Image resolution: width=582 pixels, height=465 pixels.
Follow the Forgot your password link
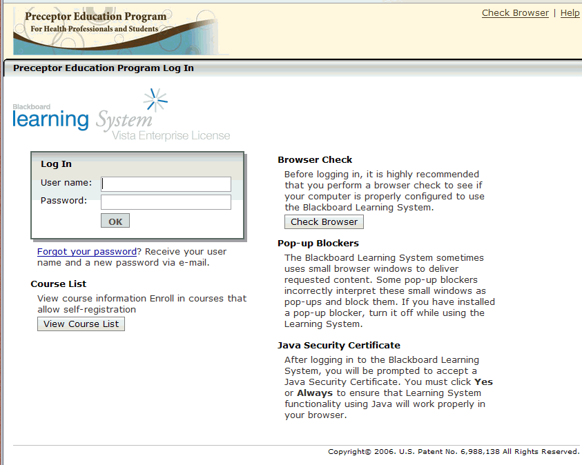click(x=87, y=251)
